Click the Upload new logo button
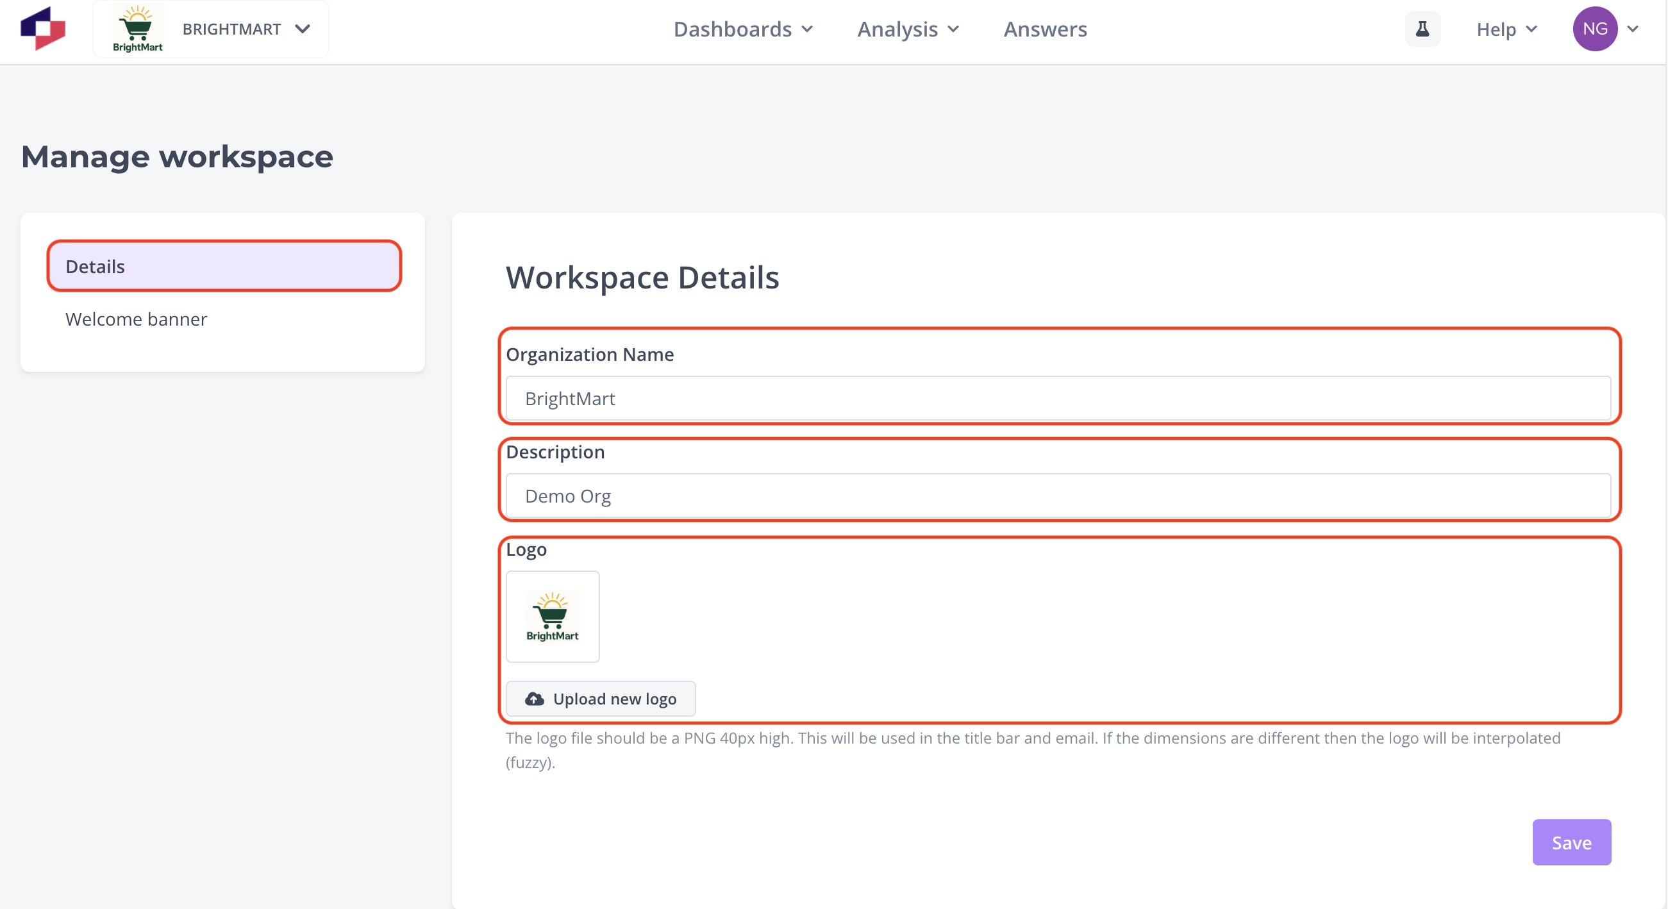Image resolution: width=1668 pixels, height=909 pixels. 600,699
